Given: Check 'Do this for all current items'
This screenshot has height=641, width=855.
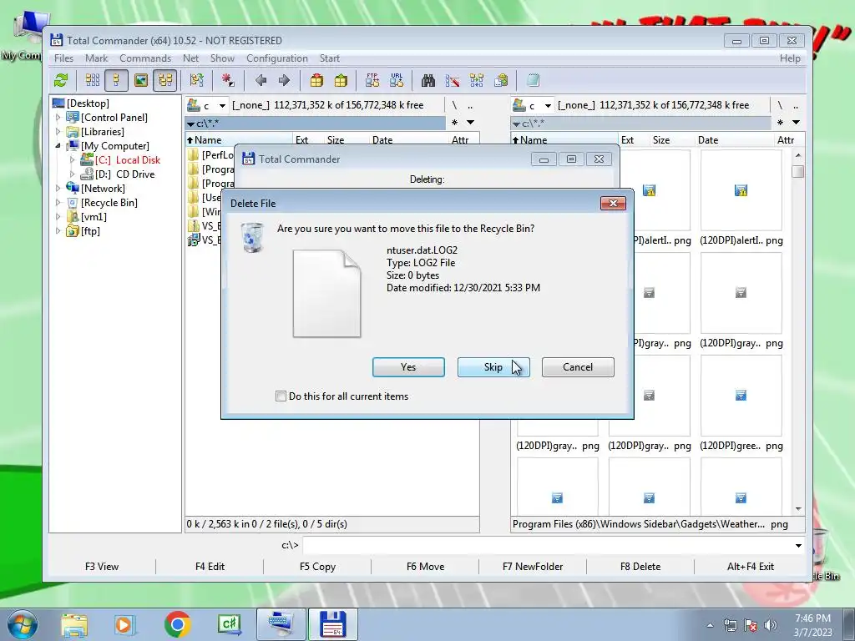Looking at the screenshot, I should click(281, 396).
